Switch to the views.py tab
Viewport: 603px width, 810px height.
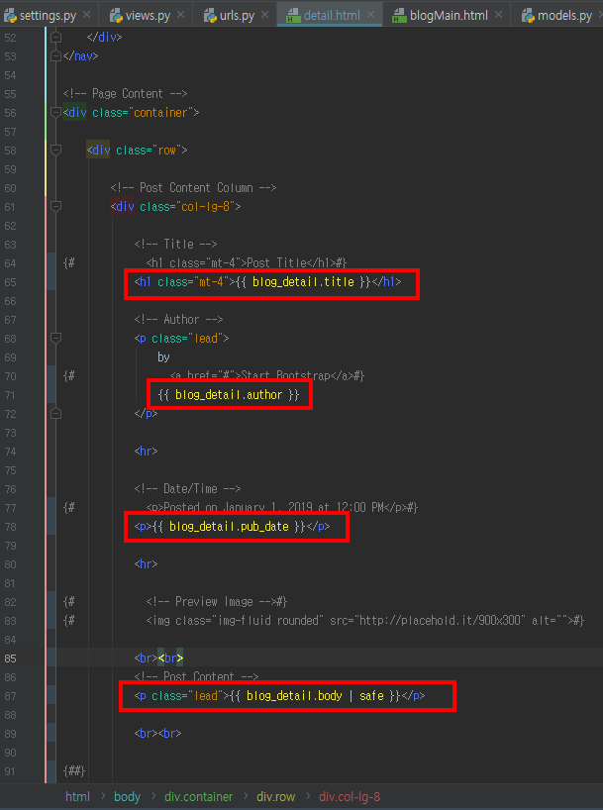[x=148, y=16]
